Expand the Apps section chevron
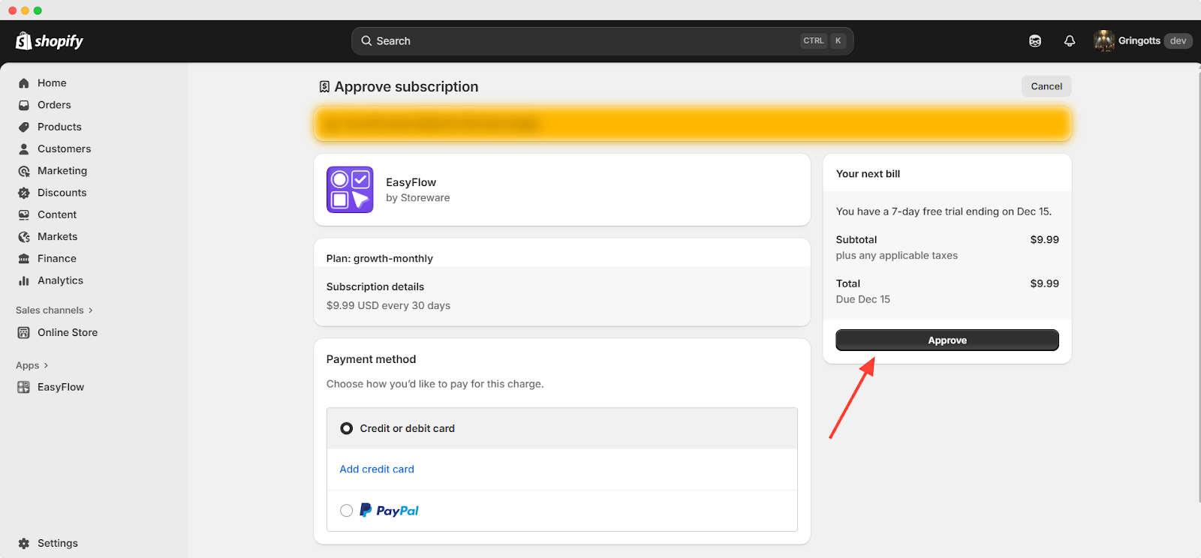 (46, 366)
